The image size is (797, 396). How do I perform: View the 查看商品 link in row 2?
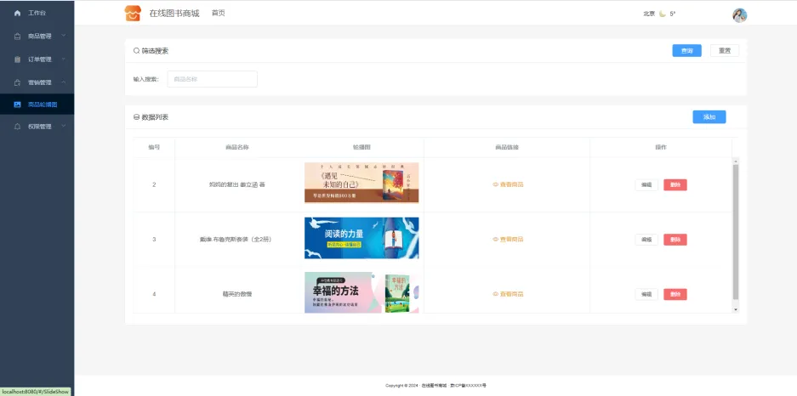[x=508, y=184]
